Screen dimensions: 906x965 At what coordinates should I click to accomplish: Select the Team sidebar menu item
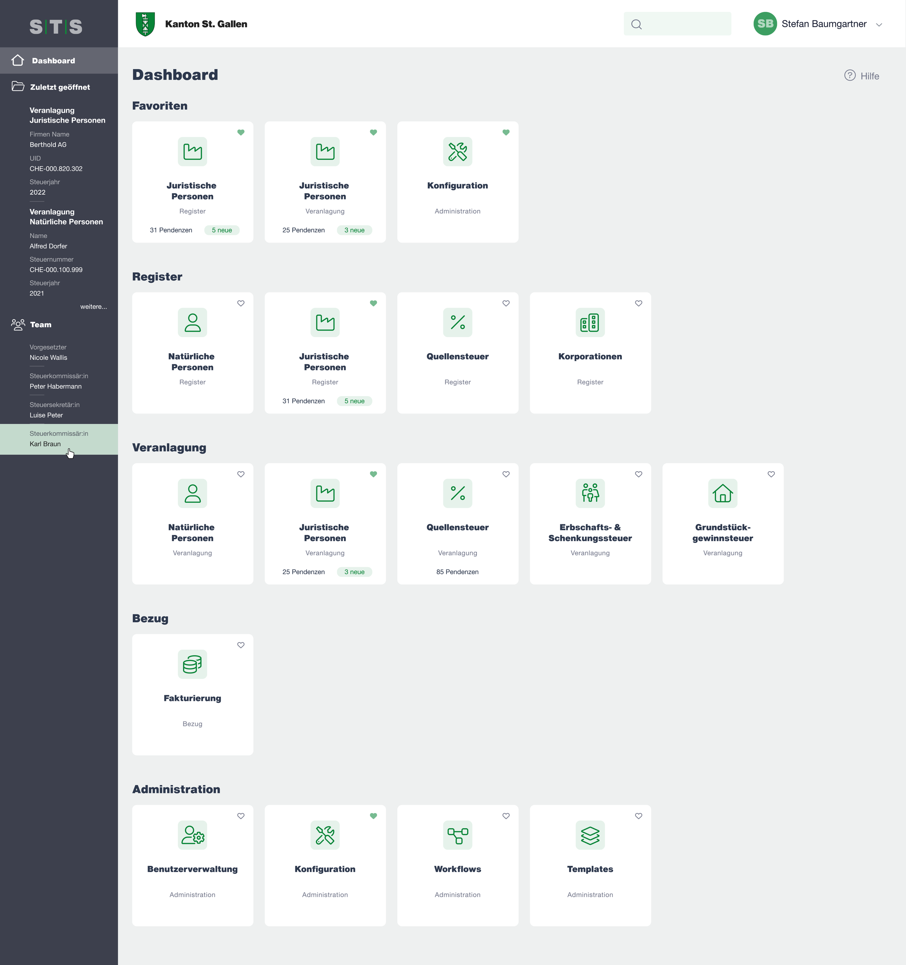41,325
